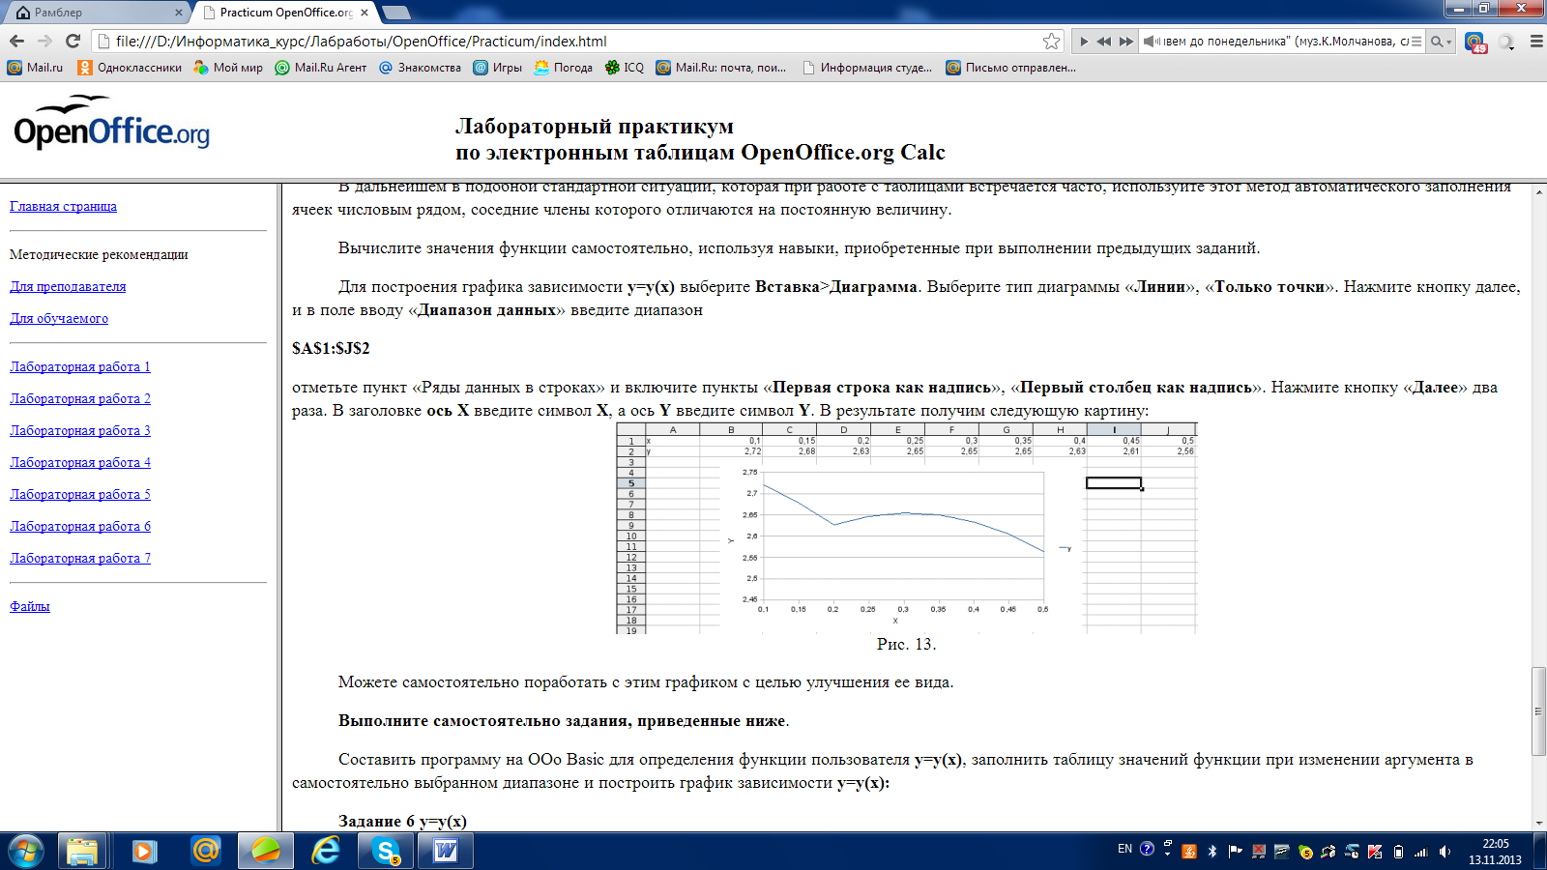Open the Action Center flag tray icon
Viewport: 1547px width, 870px height.
(x=1235, y=852)
